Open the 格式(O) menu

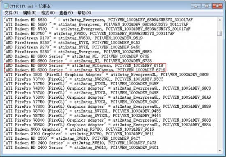[48, 13]
